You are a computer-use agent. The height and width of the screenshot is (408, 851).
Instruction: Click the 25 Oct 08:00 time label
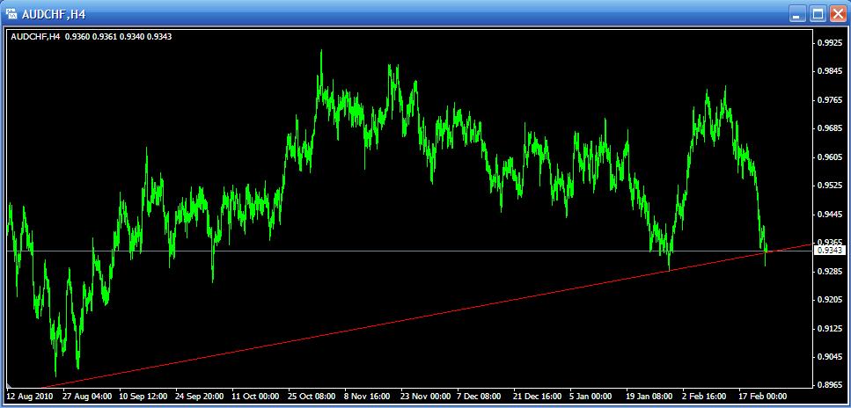click(312, 397)
